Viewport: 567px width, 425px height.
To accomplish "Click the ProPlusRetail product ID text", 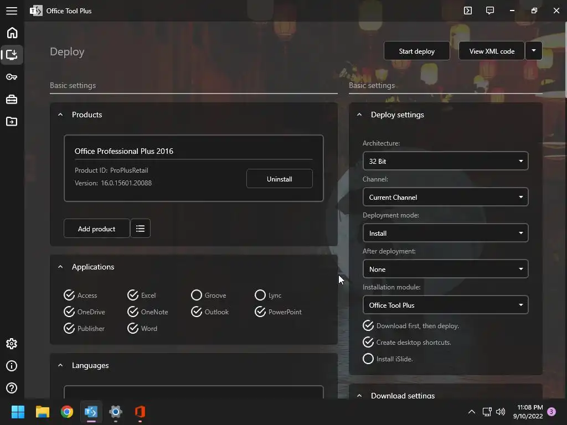I will click(129, 170).
